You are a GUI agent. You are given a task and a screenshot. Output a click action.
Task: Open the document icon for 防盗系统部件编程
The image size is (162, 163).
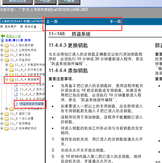point(16,104)
